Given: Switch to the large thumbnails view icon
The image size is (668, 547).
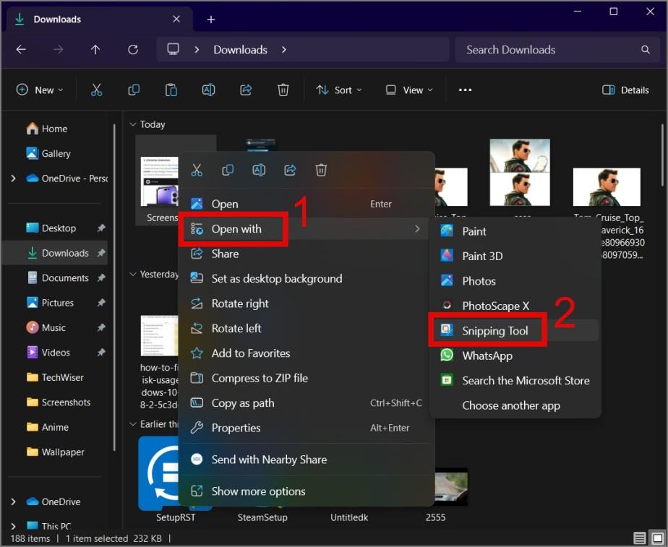Looking at the screenshot, I should tap(658, 538).
